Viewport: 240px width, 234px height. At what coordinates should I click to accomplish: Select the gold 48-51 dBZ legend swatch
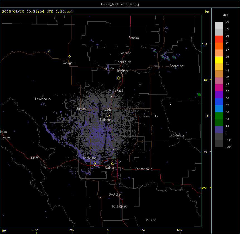tap(219, 67)
